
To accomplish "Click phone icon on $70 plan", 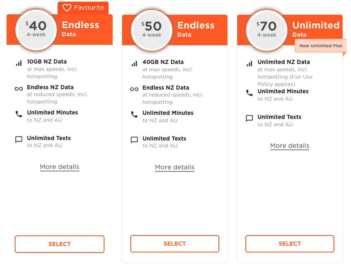I will coord(249,93).
